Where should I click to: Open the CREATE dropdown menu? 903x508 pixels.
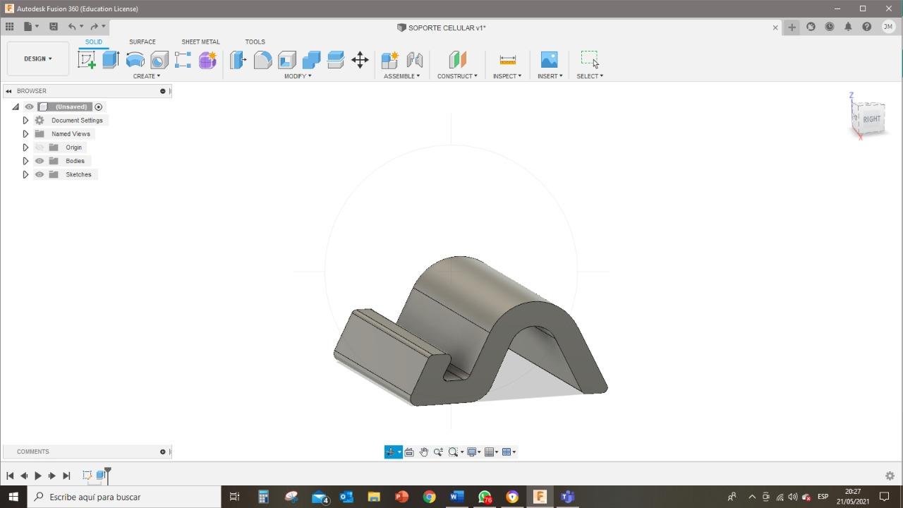(x=147, y=76)
